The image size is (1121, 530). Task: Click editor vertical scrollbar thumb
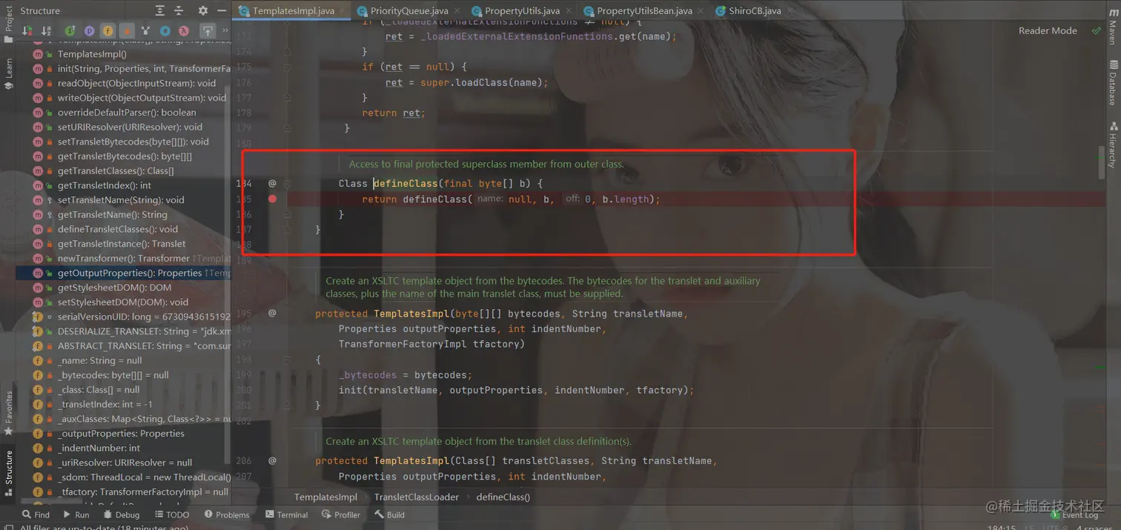1102,163
